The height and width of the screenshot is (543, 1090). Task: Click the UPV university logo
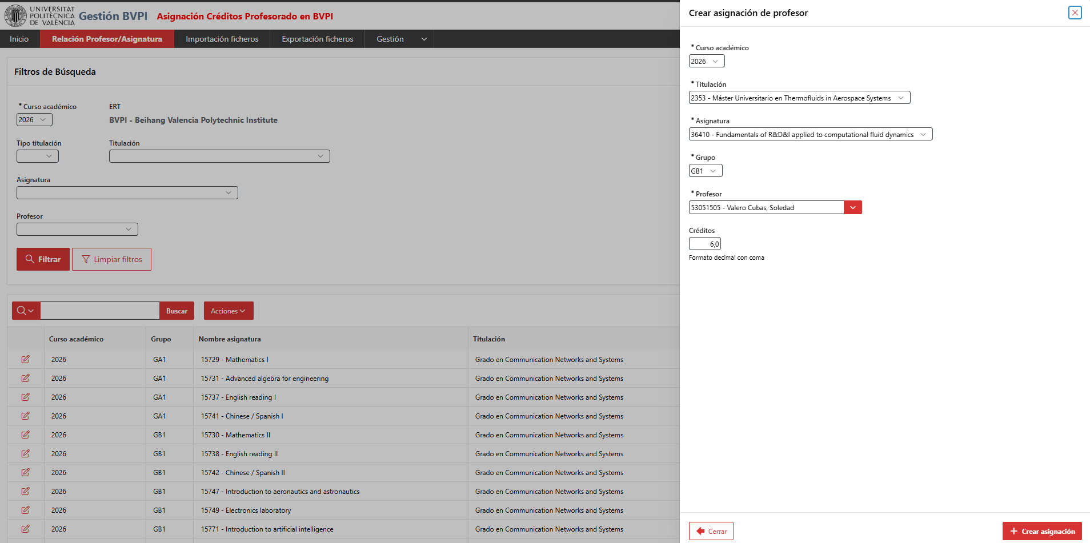15,16
